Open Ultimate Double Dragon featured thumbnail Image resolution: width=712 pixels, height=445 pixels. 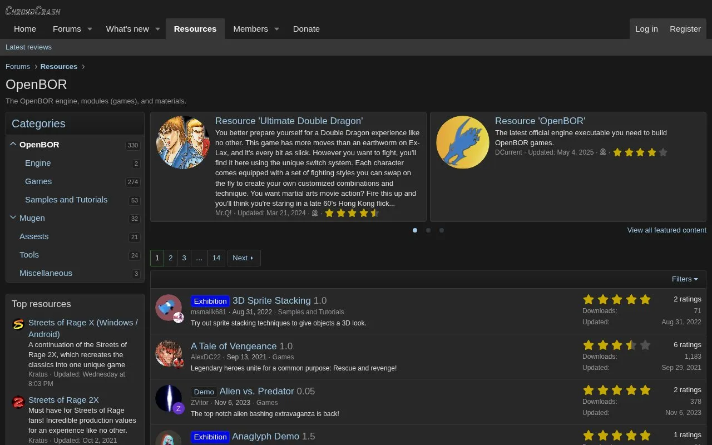click(x=183, y=142)
